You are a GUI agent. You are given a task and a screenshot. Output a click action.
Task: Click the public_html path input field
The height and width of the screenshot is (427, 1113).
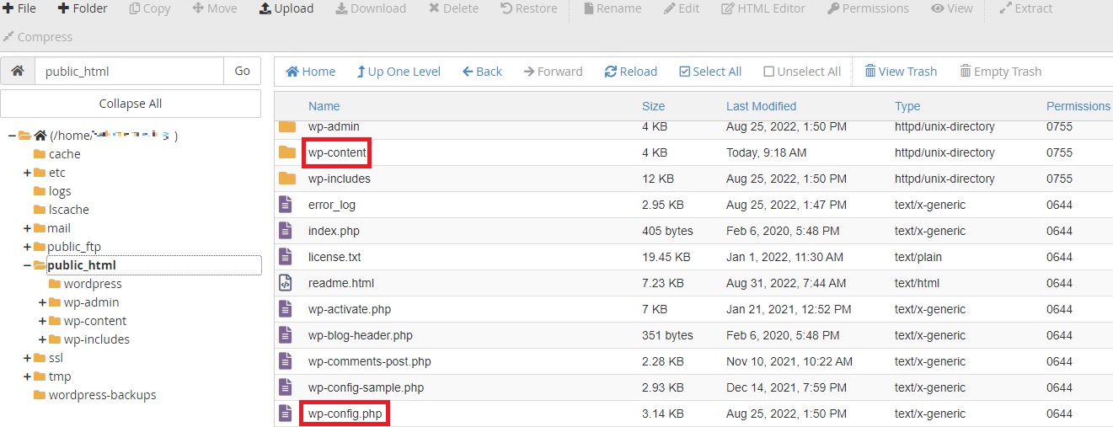tap(129, 71)
